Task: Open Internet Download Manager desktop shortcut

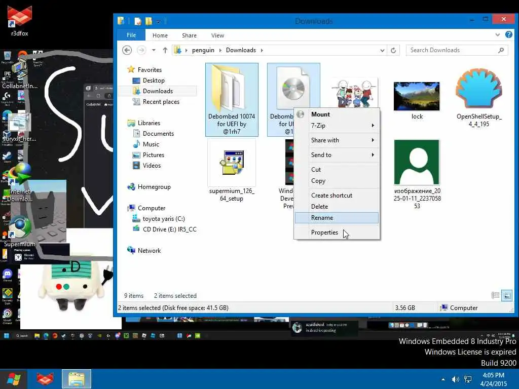Action: point(19,183)
